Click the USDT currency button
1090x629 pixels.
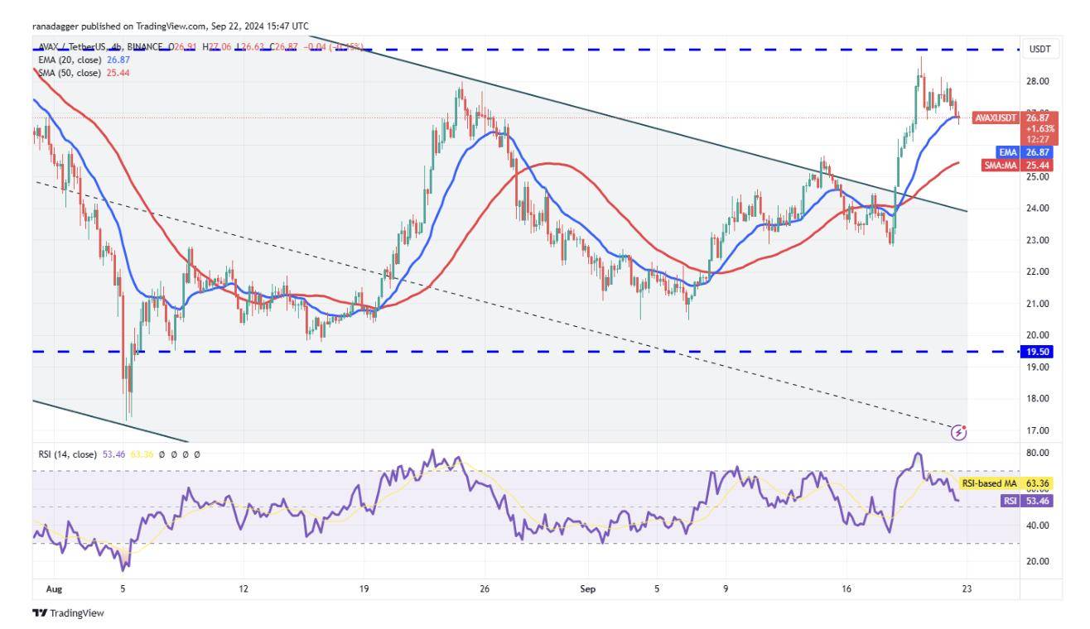pyautogui.click(x=1039, y=49)
